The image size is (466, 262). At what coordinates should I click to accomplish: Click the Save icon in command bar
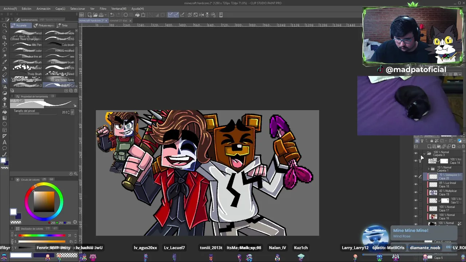(101, 15)
